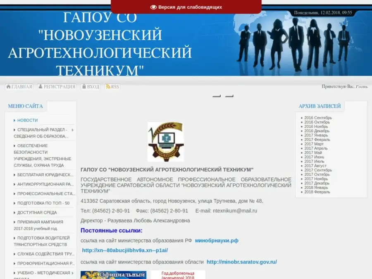Open archive for 2017 Март
372x279 pixels.
coord(314,144)
